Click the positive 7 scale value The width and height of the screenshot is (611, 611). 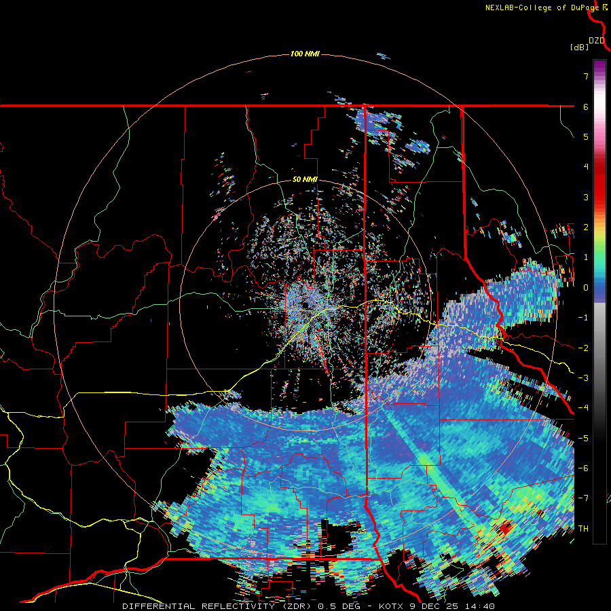coord(586,76)
